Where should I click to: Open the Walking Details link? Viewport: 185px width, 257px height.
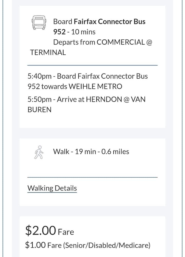pyautogui.click(x=52, y=188)
